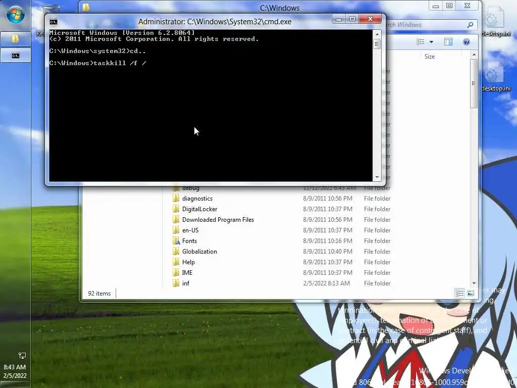Select the inf folder icon
Viewport: 517px width, 388px height.
pyautogui.click(x=176, y=283)
